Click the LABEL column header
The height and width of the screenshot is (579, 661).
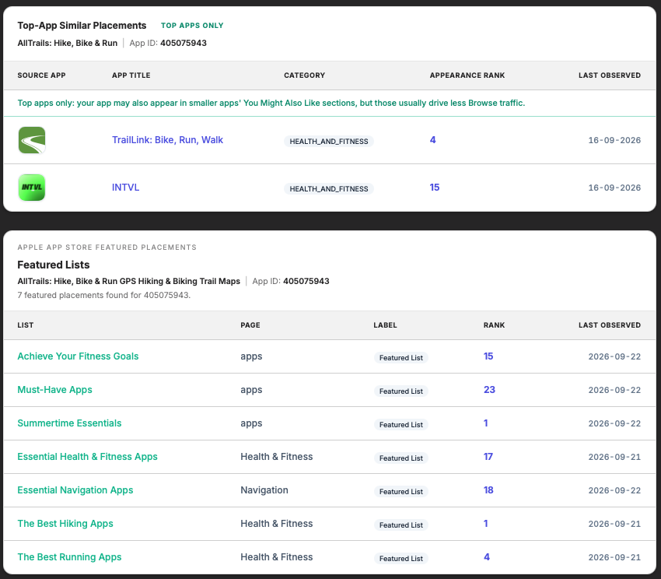point(385,325)
